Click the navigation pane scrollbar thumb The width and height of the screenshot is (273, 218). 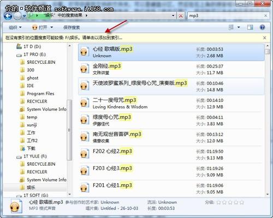click(x=69, y=130)
